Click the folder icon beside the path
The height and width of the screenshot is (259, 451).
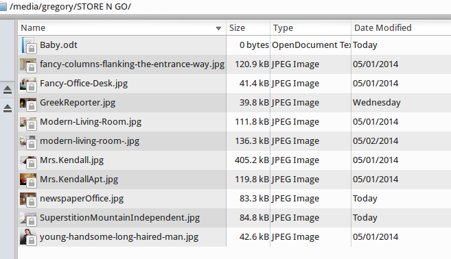click(3, 7)
